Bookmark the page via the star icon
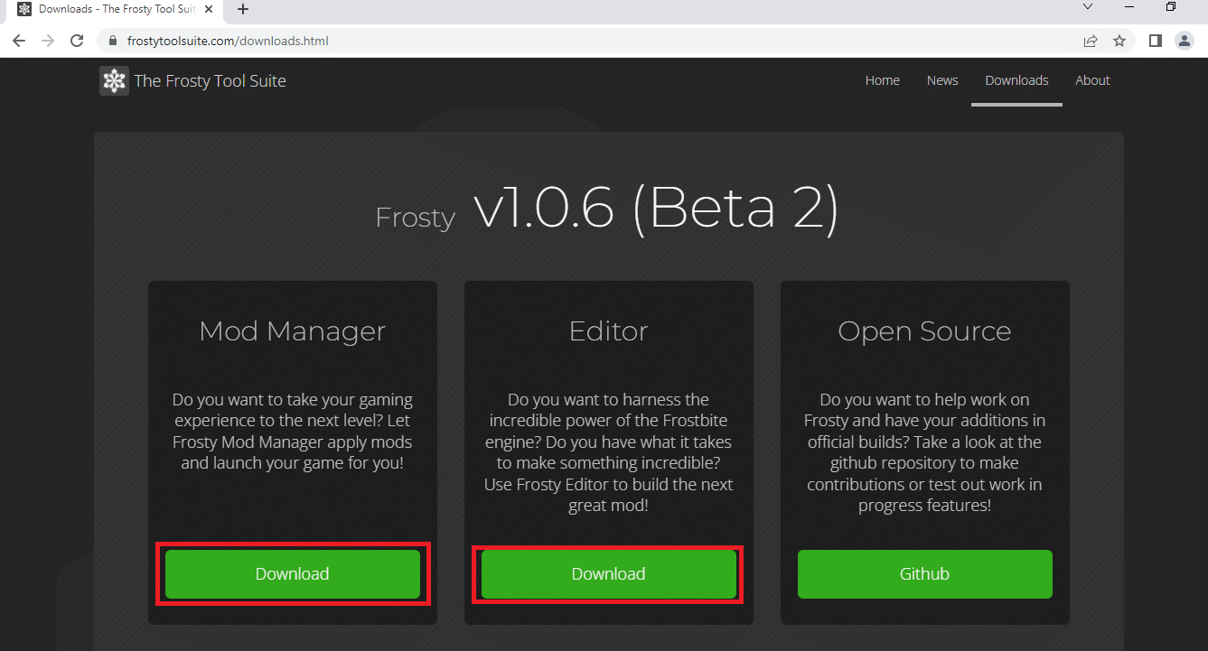The image size is (1208, 651). (x=1119, y=41)
